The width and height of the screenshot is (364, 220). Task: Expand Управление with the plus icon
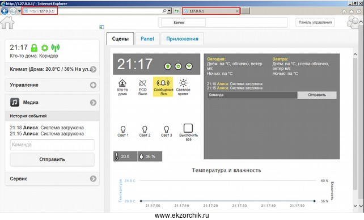(94, 85)
